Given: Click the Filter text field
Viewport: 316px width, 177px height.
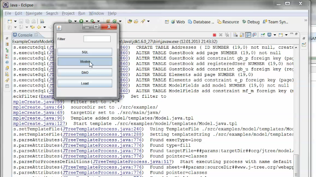Looking at the screenshot, I should pyautogui.click(x=97, y=39).
